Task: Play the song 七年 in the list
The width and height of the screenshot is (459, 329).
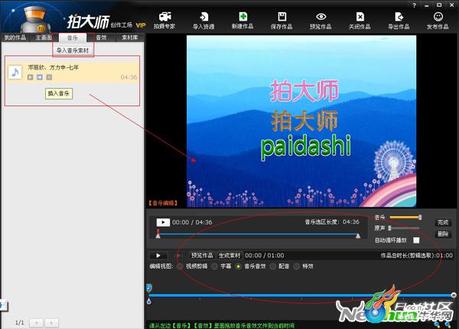Action: (x=30, y=77)
